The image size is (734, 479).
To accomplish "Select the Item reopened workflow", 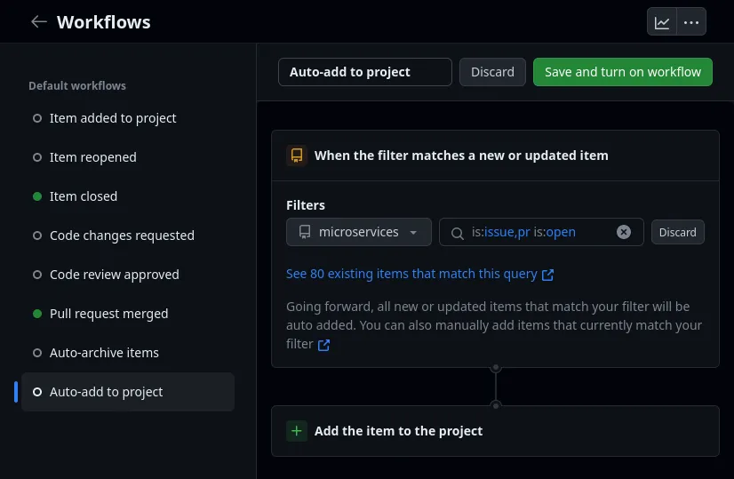I will tap(92, 157).
